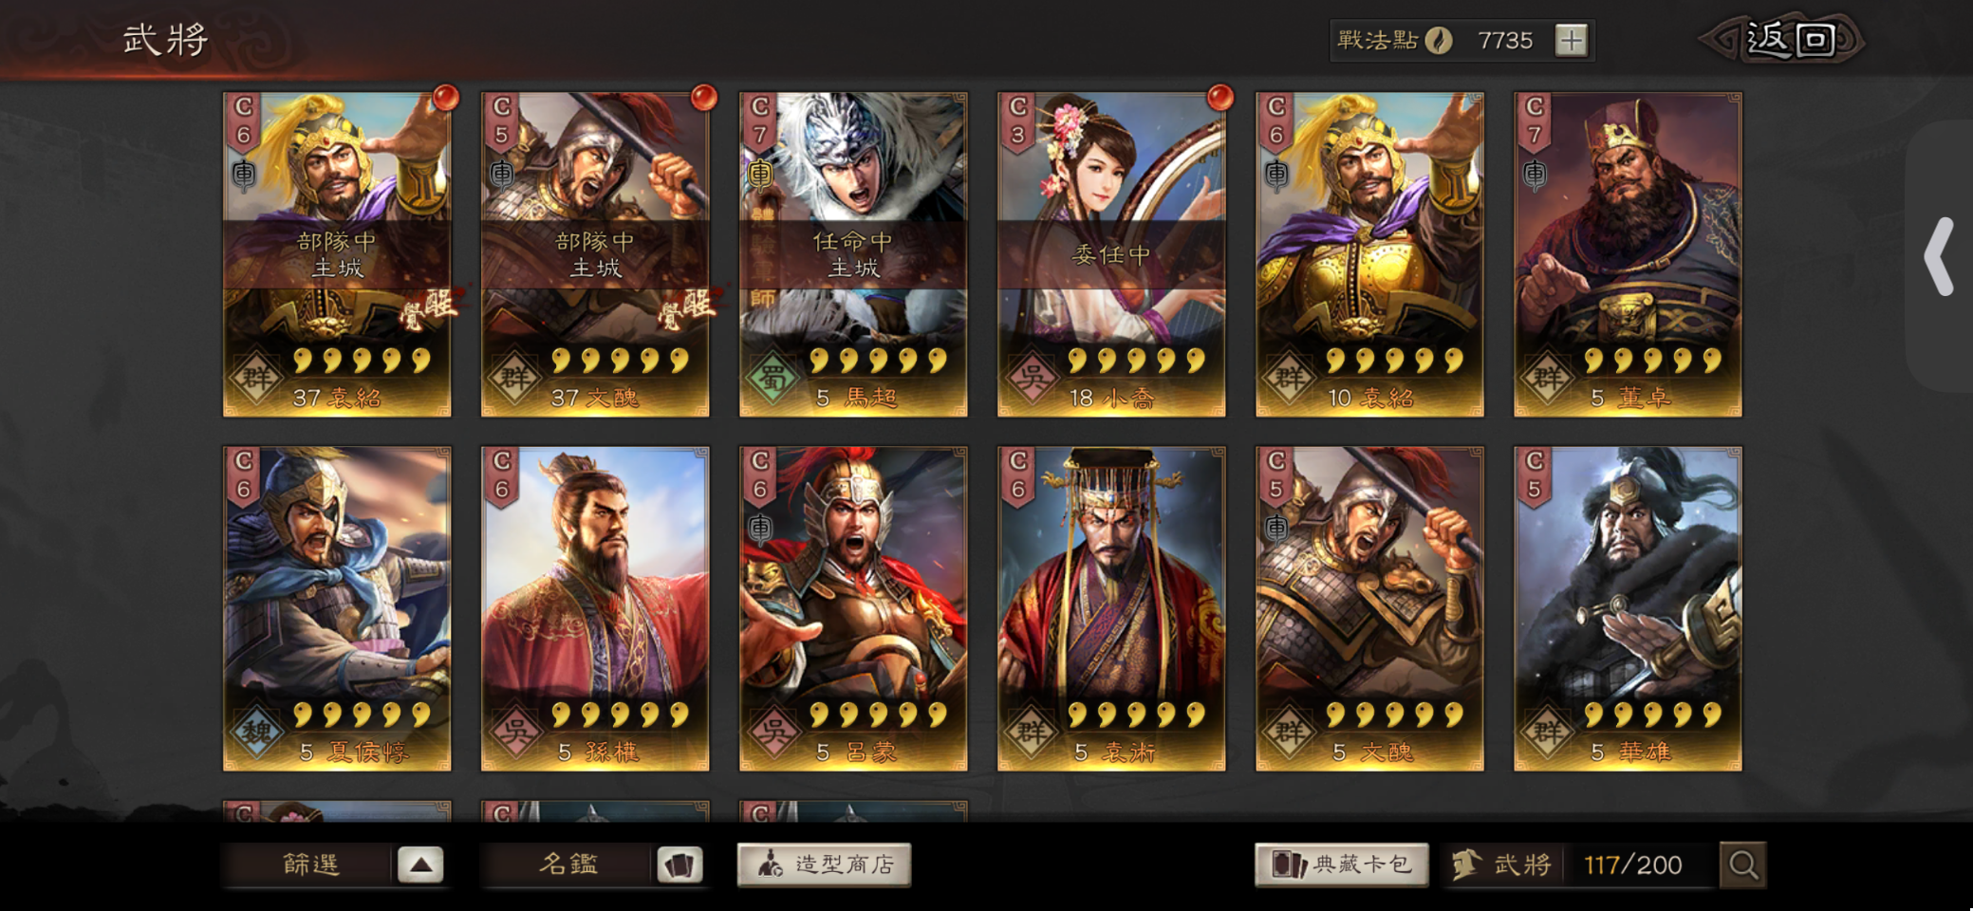Select the 夏侯惇 general card
This screenshot has width=1973, height=911.
tap(337, 608)
